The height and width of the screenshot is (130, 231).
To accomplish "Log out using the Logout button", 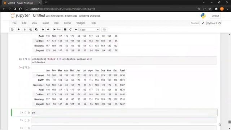I will 215,16.
